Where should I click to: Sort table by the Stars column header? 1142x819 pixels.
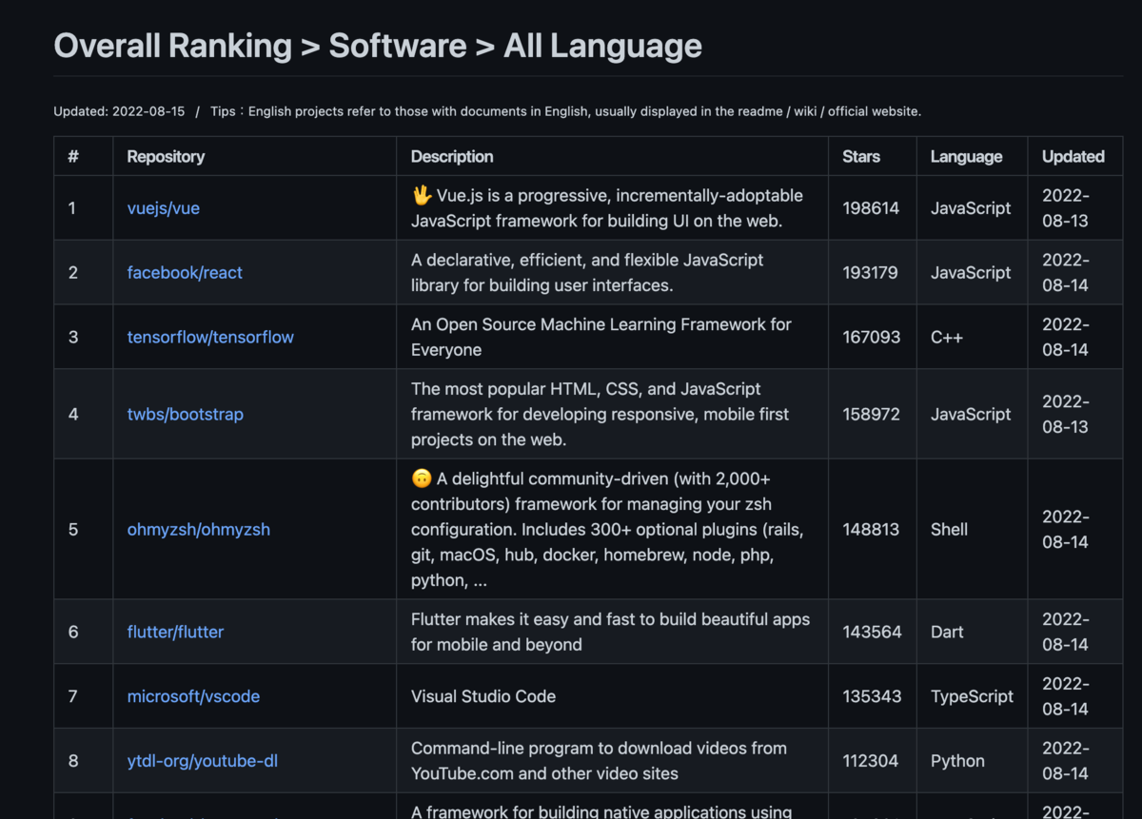860,156
